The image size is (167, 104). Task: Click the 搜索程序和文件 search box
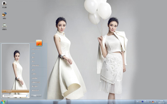pos(15,96)
